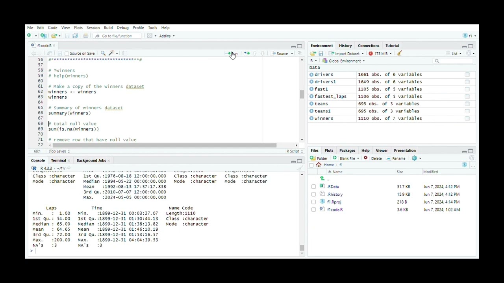Switch to the Packages tab
Screen dimensions: 504x283
(347, 151)
